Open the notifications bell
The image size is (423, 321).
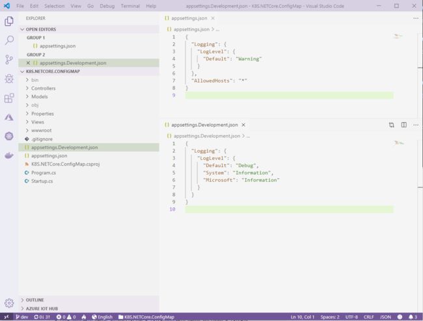pyautogui.click(x=413, y=317)
